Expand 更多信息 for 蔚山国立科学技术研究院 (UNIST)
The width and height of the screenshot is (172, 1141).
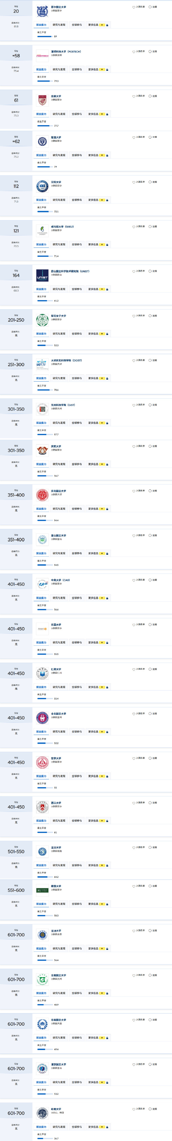tap(93, 289)
